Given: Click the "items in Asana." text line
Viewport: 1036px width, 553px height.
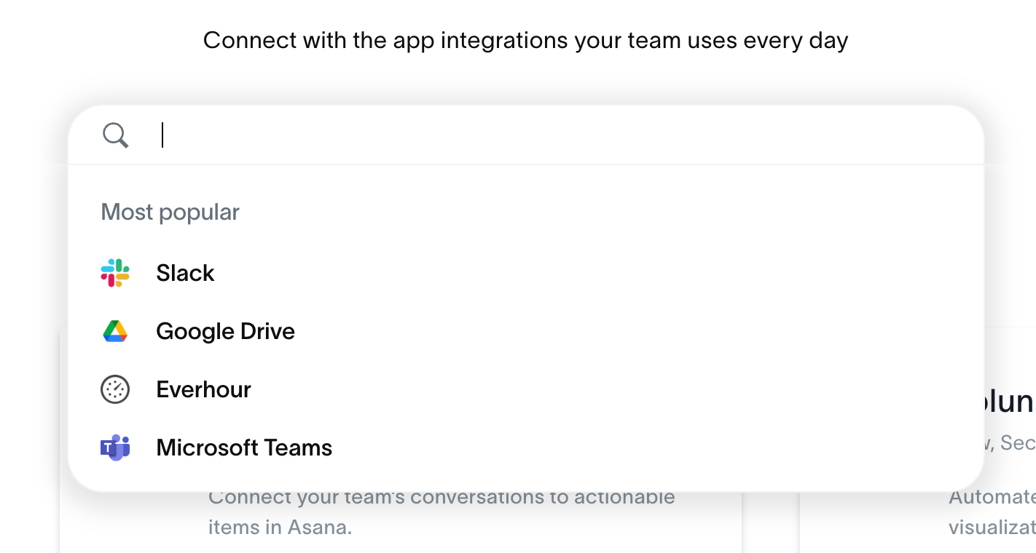Looking at the screenshot, I should tap(280, 527).
